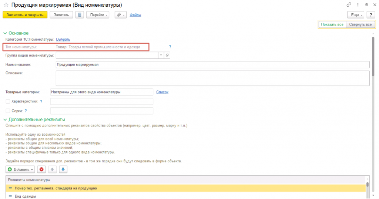Collapse the Основное section
379x199 pixels.
point(5,33)
